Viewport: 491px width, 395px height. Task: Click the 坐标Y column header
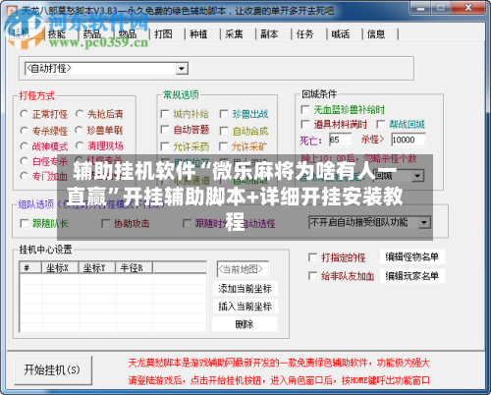click(x=97, y=268)
